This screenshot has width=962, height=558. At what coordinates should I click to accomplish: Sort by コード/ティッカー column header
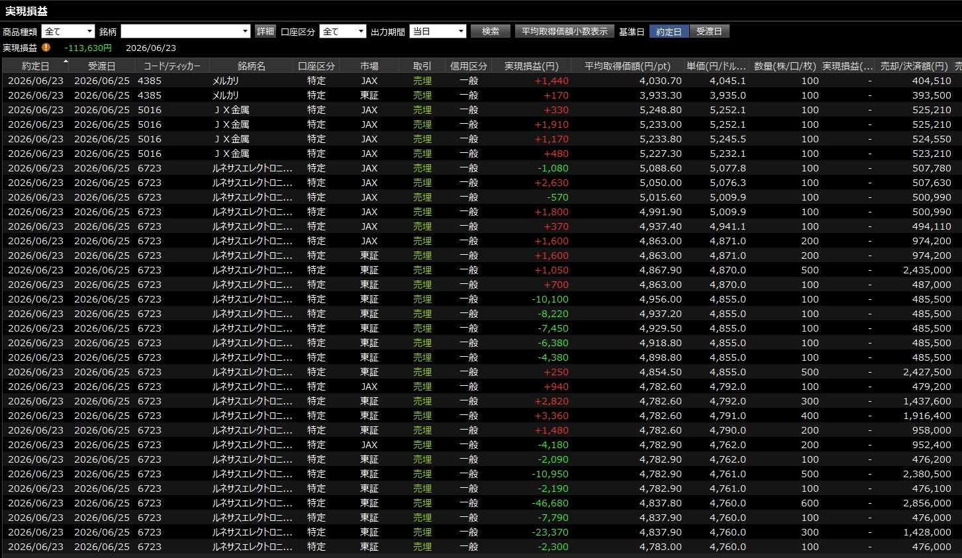point(172,66)
